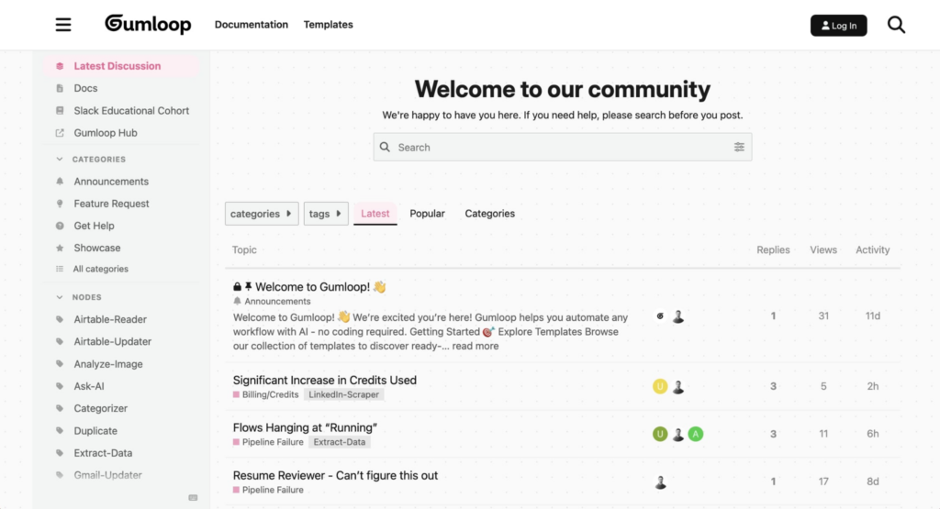Screen dimensions: 940x509
Task: Open the tags filter dropdown
Action: 326,214
